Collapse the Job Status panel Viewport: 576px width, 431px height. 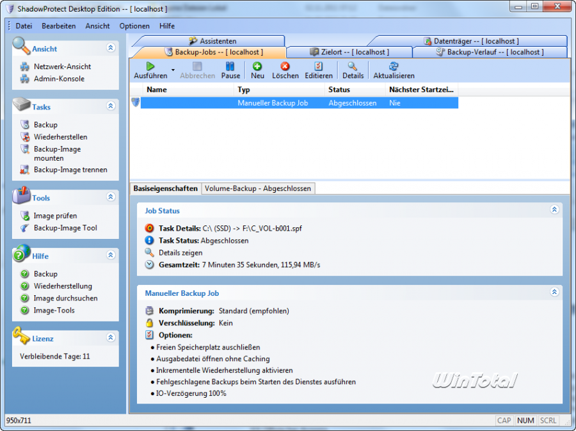pos(554,211)
